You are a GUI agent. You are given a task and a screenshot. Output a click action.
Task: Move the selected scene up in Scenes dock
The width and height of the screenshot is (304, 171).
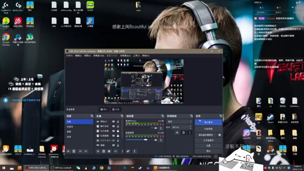point(80,151)
